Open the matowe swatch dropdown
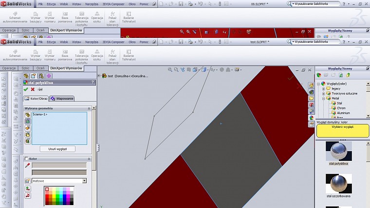 (84, 181)
